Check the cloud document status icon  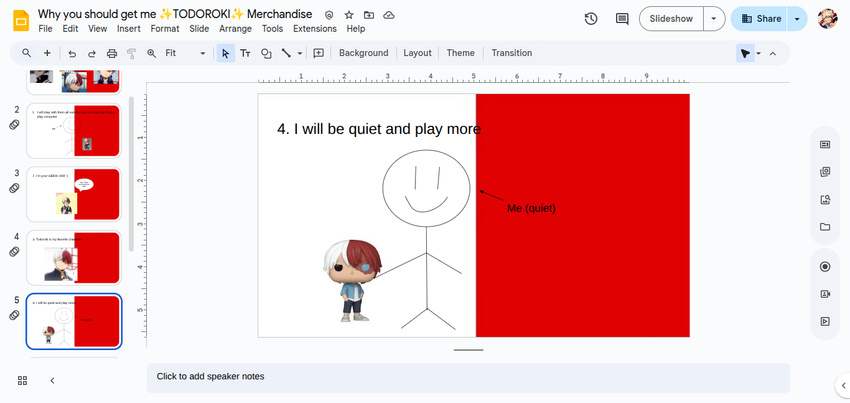389,15
